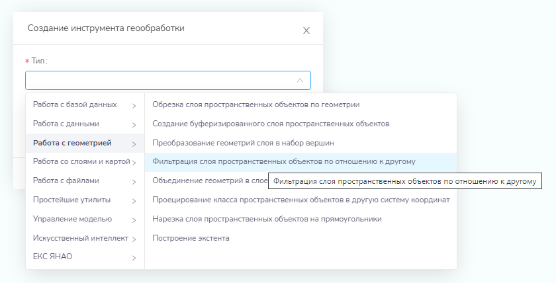Pick Преобразование геометрий слоя в набор вершин
The image size is (556, 283).
pyautogui.click(x=244, y=143)
